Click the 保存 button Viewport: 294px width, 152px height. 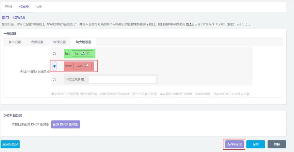[255, 144]
